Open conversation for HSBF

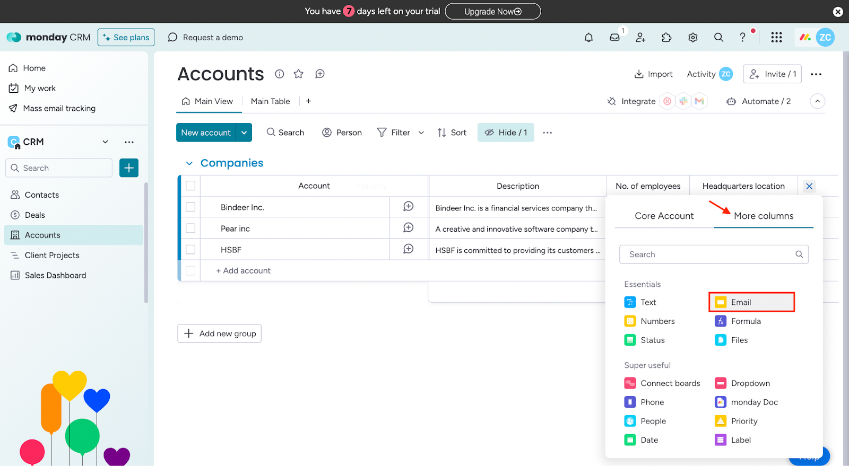click(x=408, y=249)
